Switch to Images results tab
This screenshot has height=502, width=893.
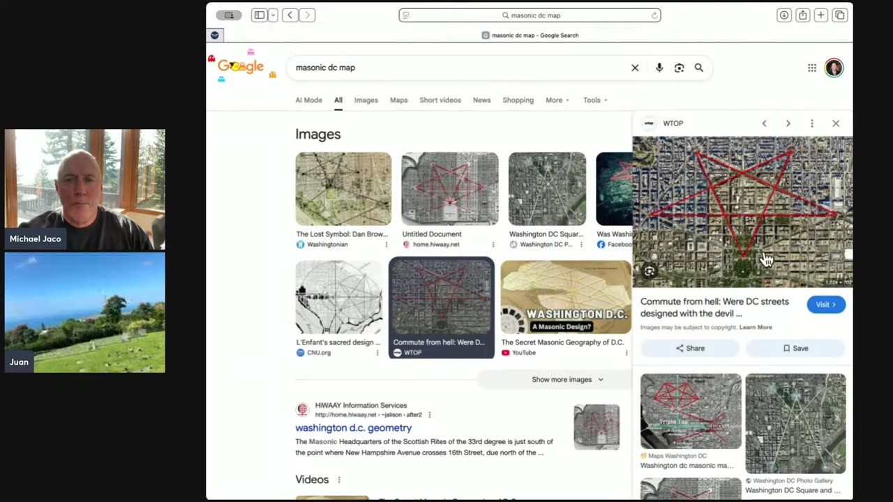coord(366,100)
